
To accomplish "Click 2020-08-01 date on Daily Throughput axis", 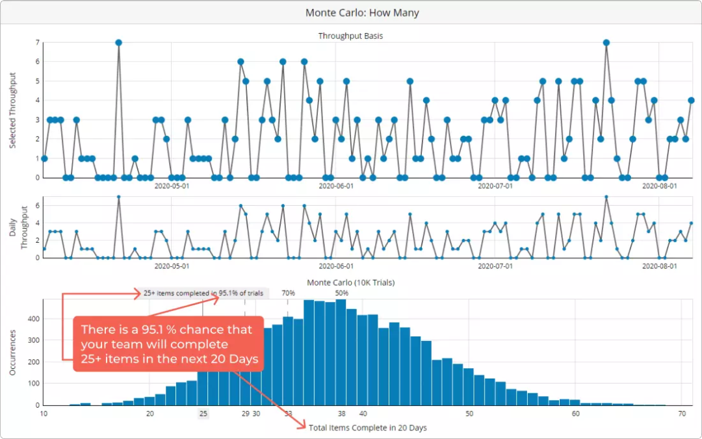I will [x=660, y=266].
